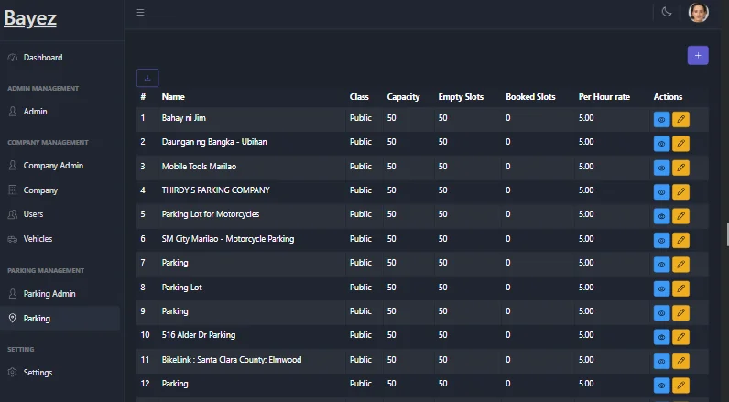729x402 pixels.
Task: Navigate to Parking Admin page
Action: coord(49,294)
